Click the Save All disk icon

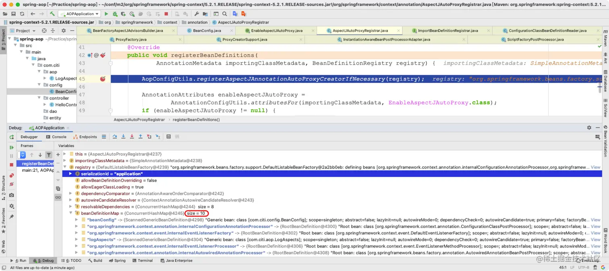pos(14,14)
